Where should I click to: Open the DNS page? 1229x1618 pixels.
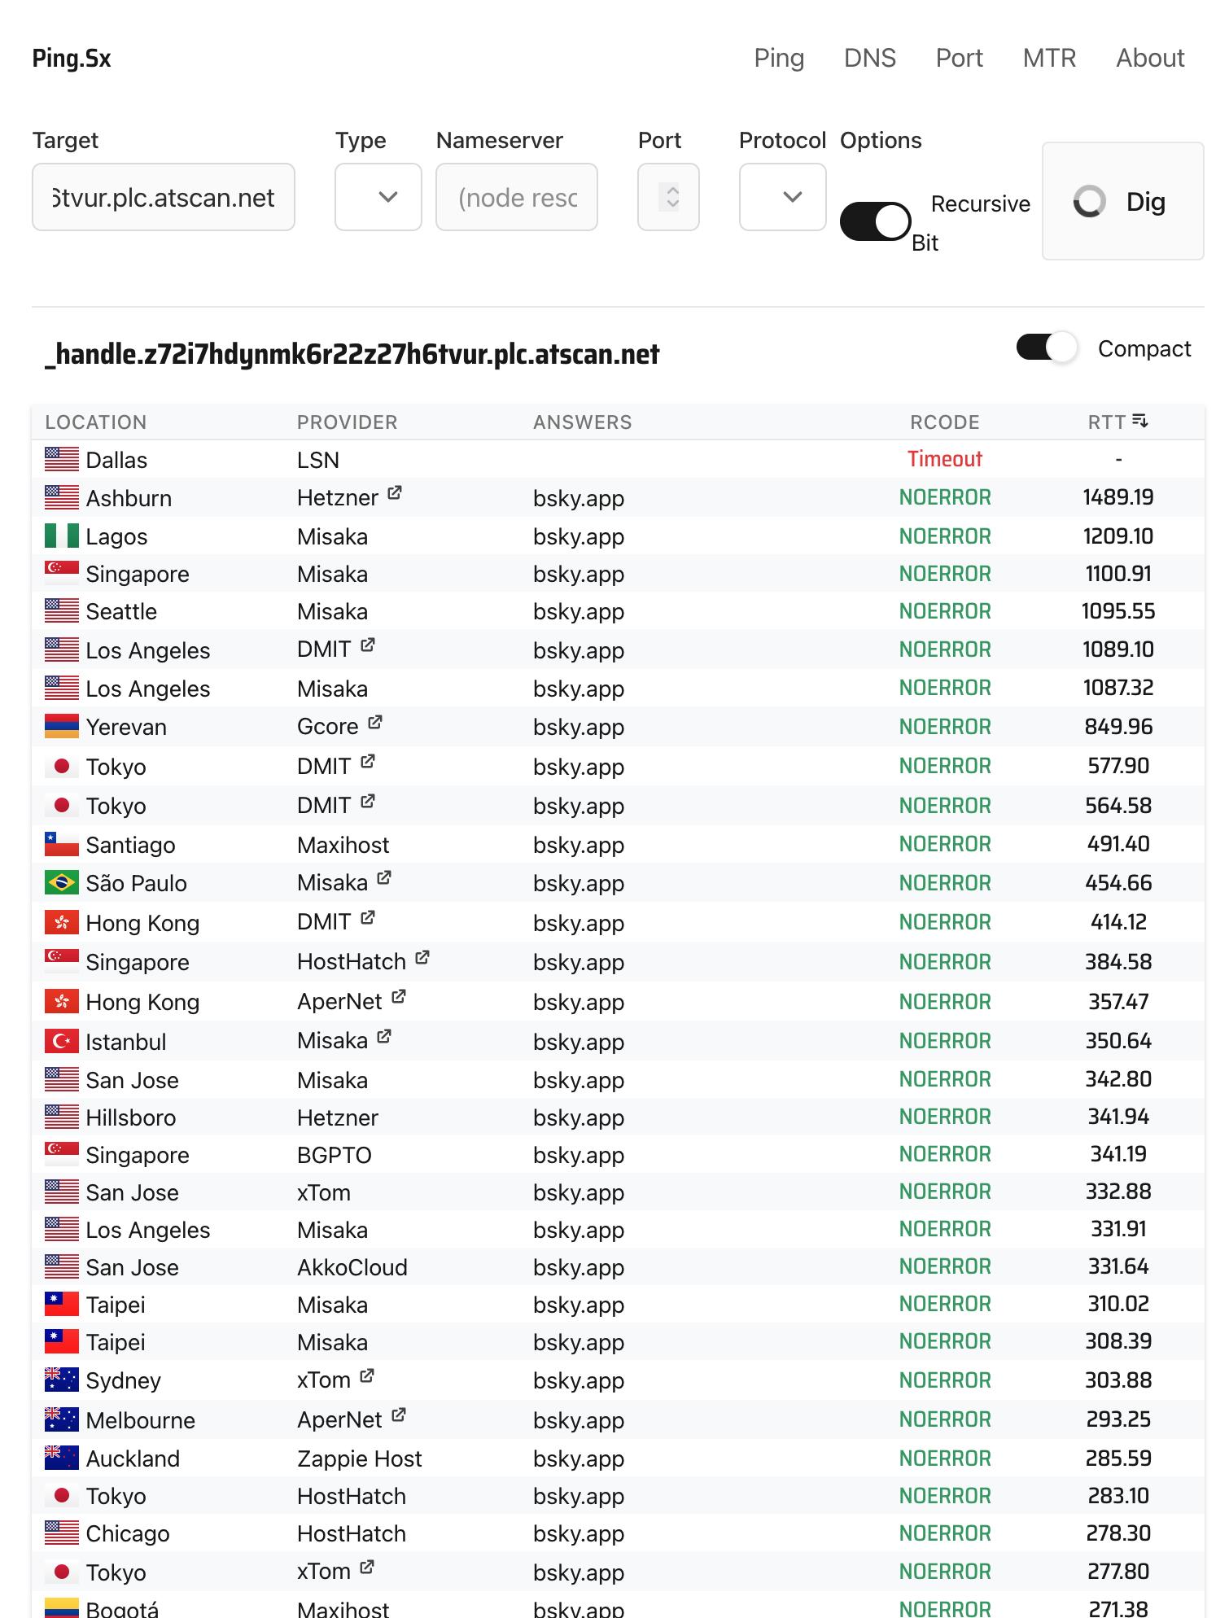(869, 59)
